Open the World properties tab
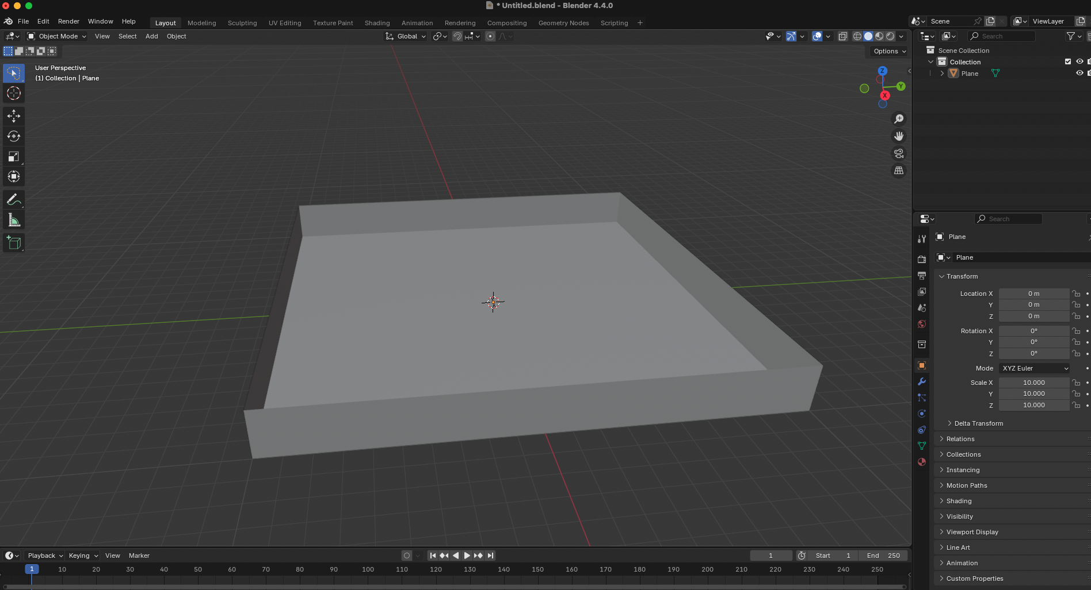 pos(922,324)
